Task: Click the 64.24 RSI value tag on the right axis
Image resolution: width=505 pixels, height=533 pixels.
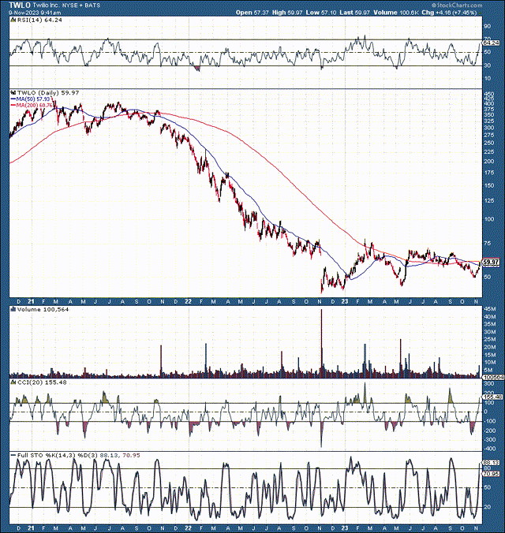Action: 492,43
